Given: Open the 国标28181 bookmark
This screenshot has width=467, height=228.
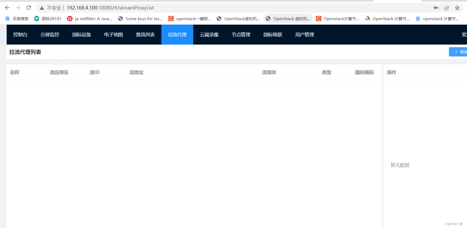Looking at the screenshot, I should tap(48, 19).
